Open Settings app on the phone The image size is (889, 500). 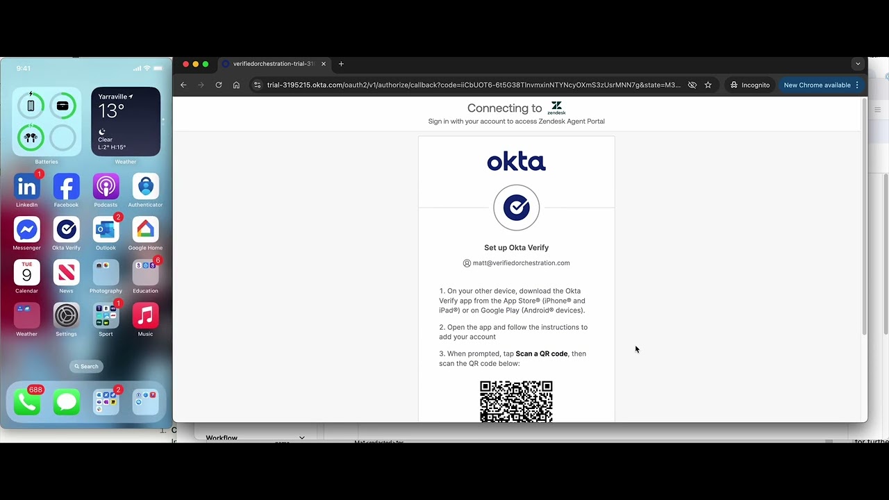pos(66,316)
